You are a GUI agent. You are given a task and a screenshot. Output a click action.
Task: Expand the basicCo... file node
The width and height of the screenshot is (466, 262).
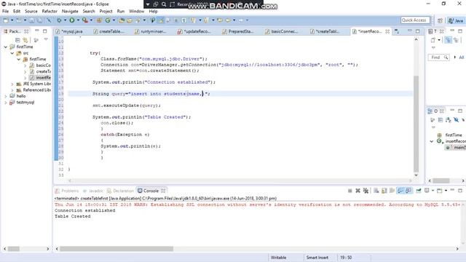pyautogui.click(x=25, y=65)
